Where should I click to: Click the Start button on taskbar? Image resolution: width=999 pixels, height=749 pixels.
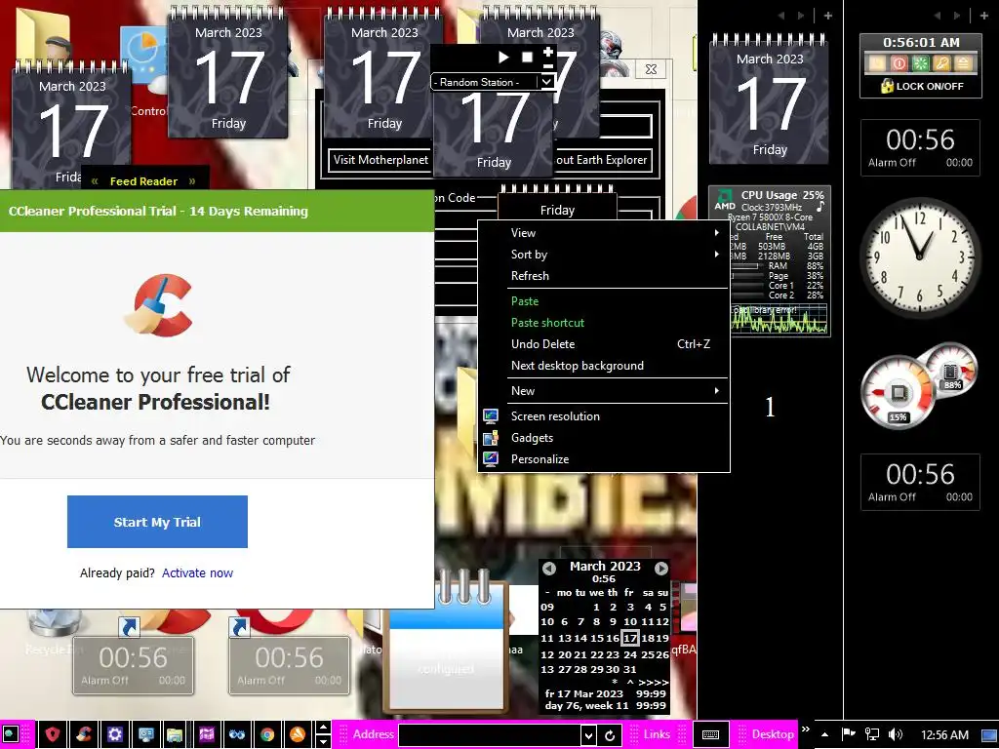click(11, 734)
